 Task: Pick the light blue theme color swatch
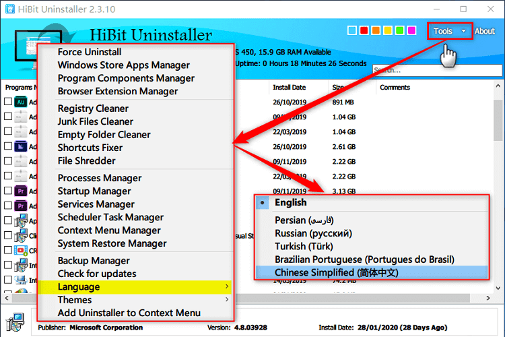352,30
